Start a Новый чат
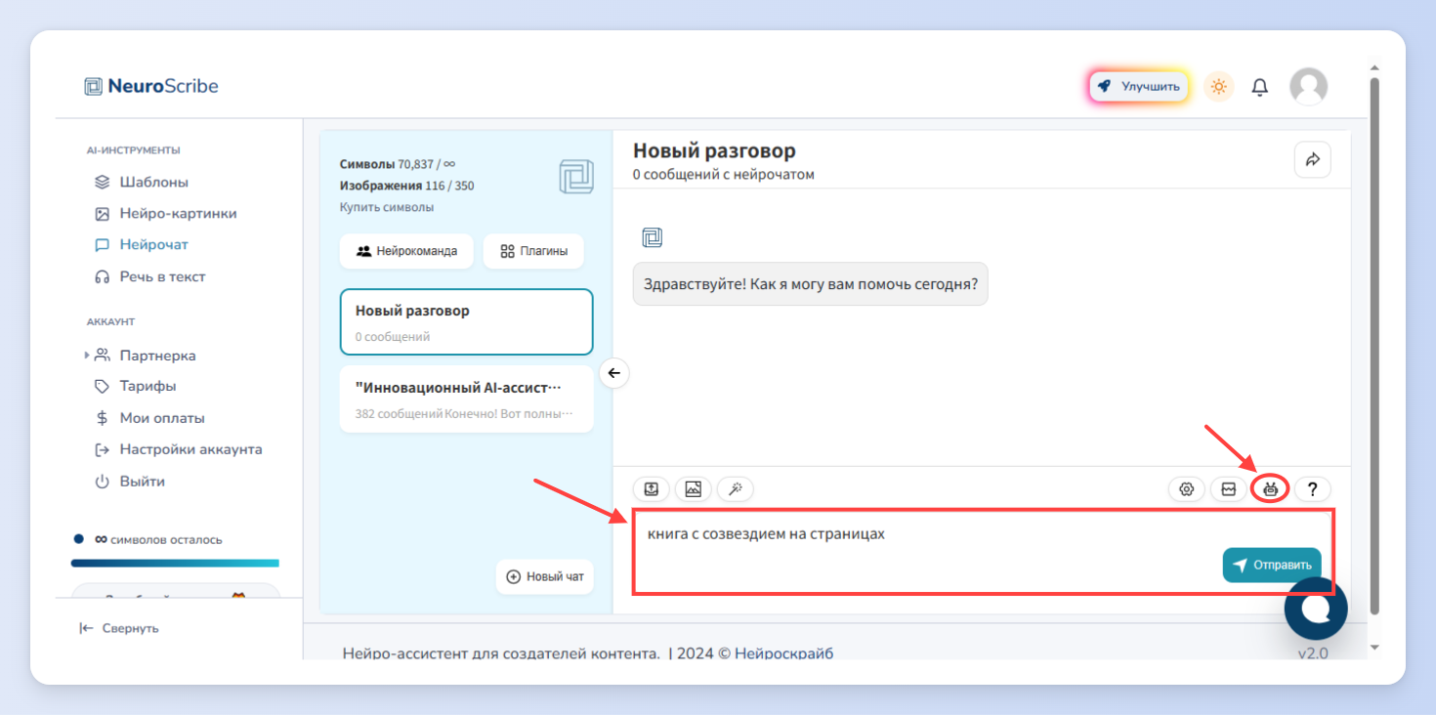Screen dimensions: 1436x715 [544, 576]
